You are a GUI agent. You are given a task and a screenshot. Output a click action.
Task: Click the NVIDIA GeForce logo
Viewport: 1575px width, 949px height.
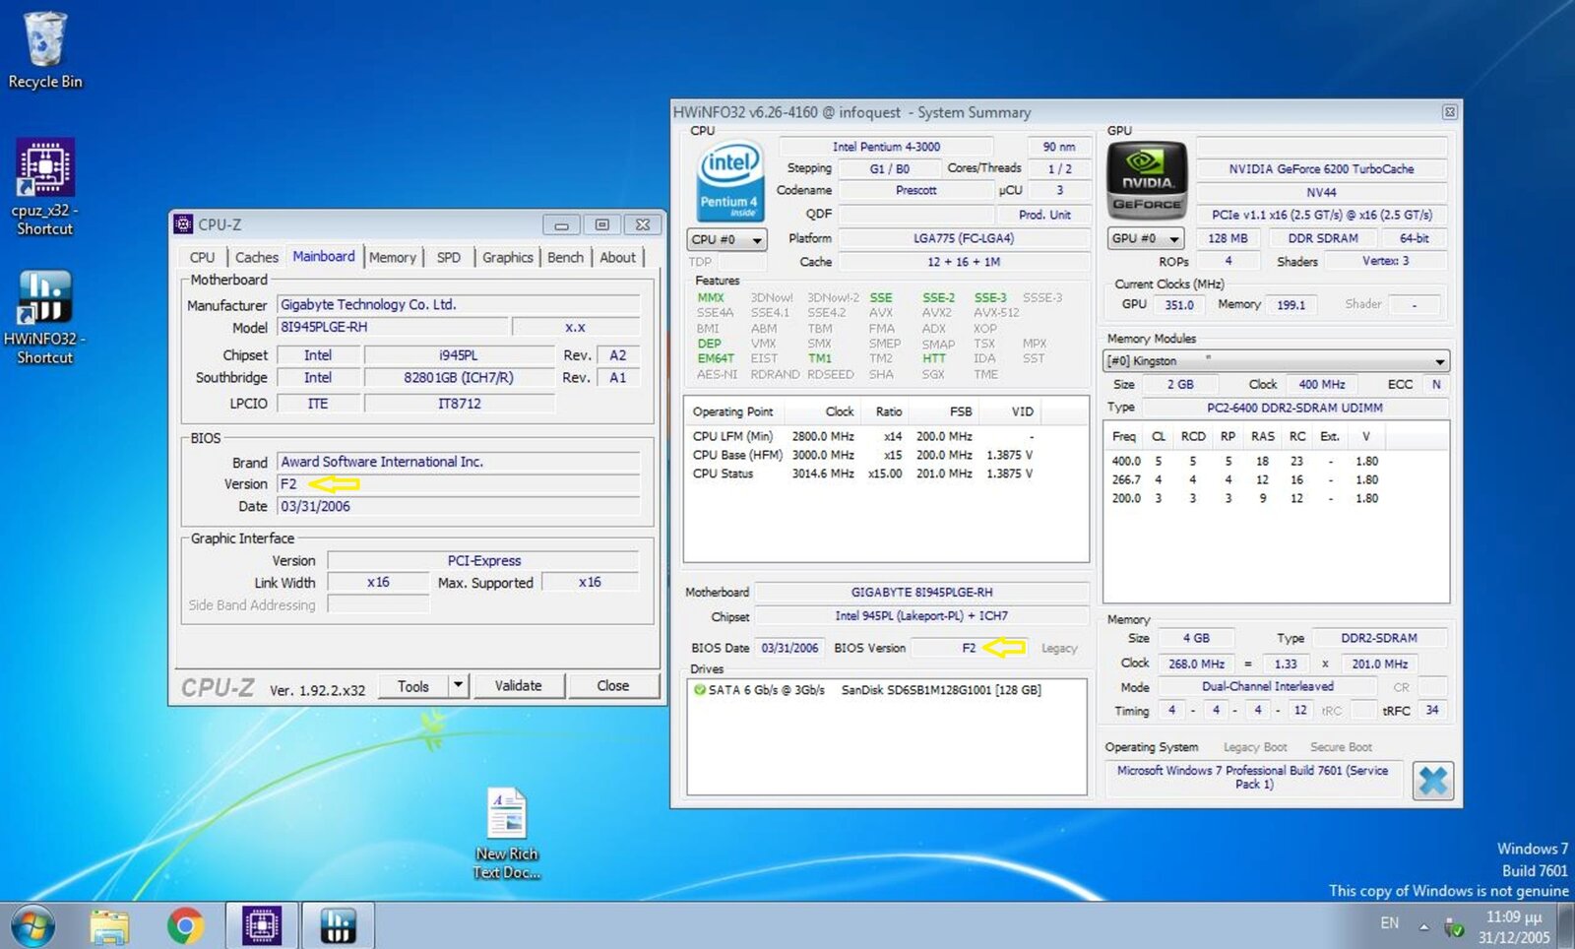point(1147,180)
